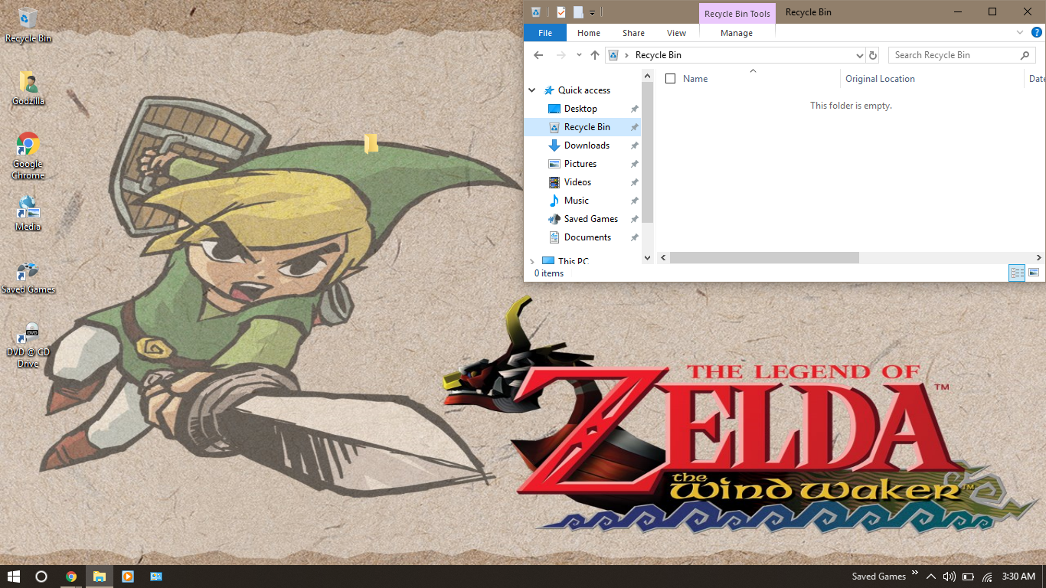
Task: Open Cortana search circle on taskbar
Action: [41, 577]
